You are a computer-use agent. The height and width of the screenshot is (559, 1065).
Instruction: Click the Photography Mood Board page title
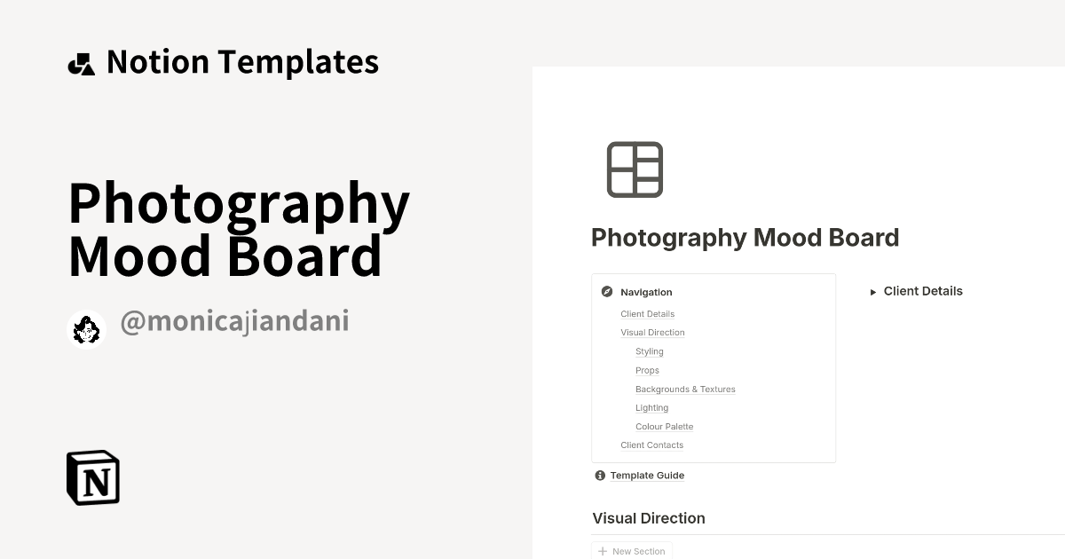tap(745, 237)
